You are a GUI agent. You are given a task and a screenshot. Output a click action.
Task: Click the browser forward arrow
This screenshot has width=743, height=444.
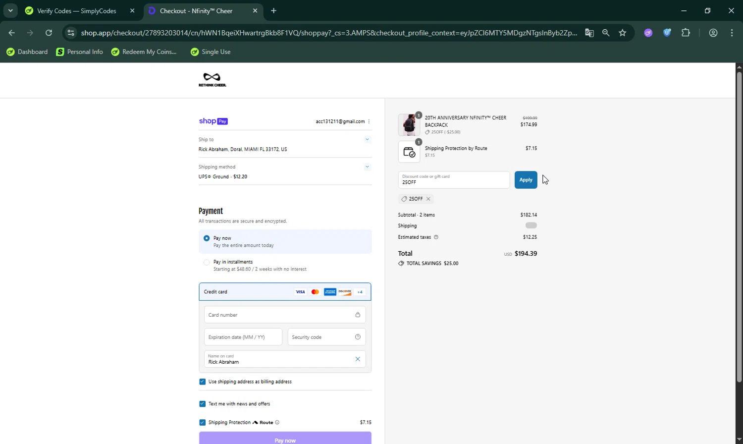click(30, 33)
